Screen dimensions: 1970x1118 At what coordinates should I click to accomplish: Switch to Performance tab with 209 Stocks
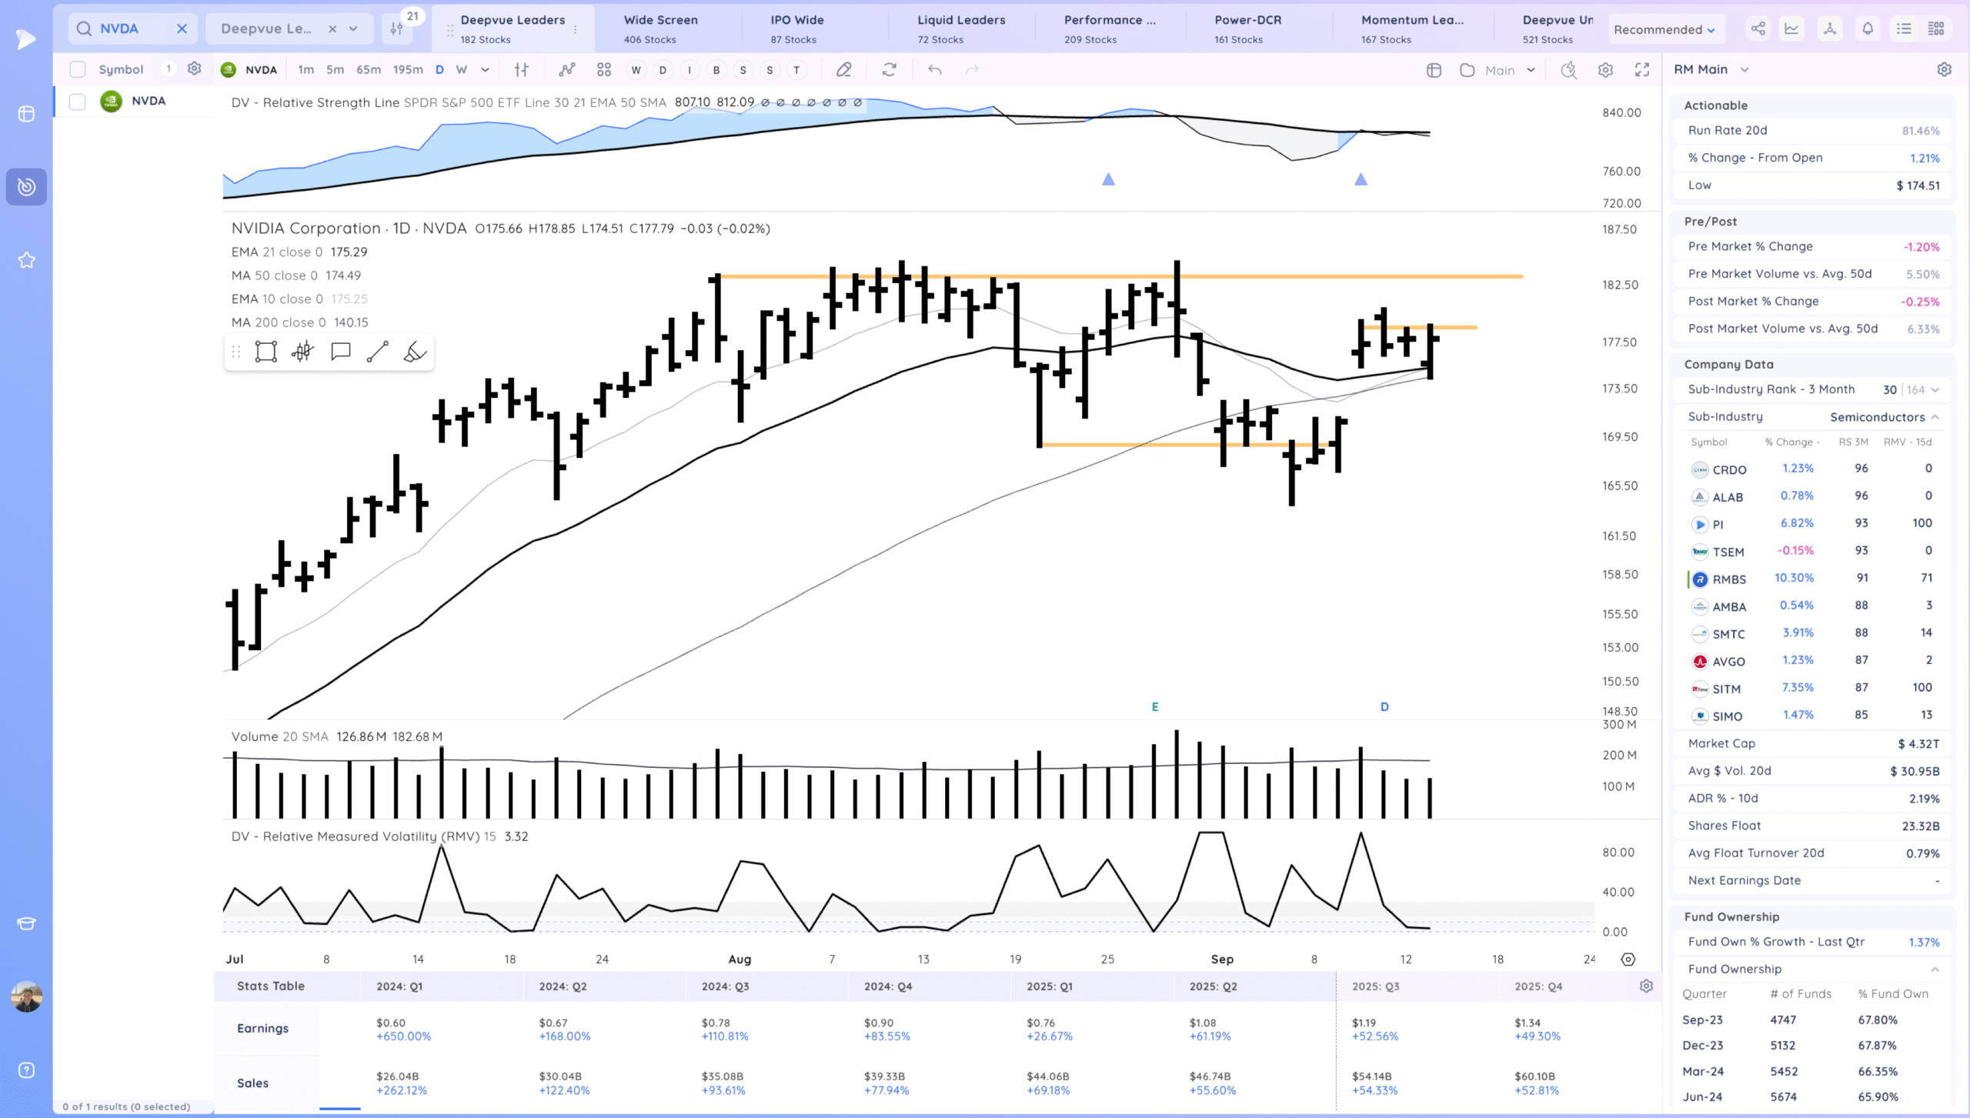click(x=1110, y=28)
